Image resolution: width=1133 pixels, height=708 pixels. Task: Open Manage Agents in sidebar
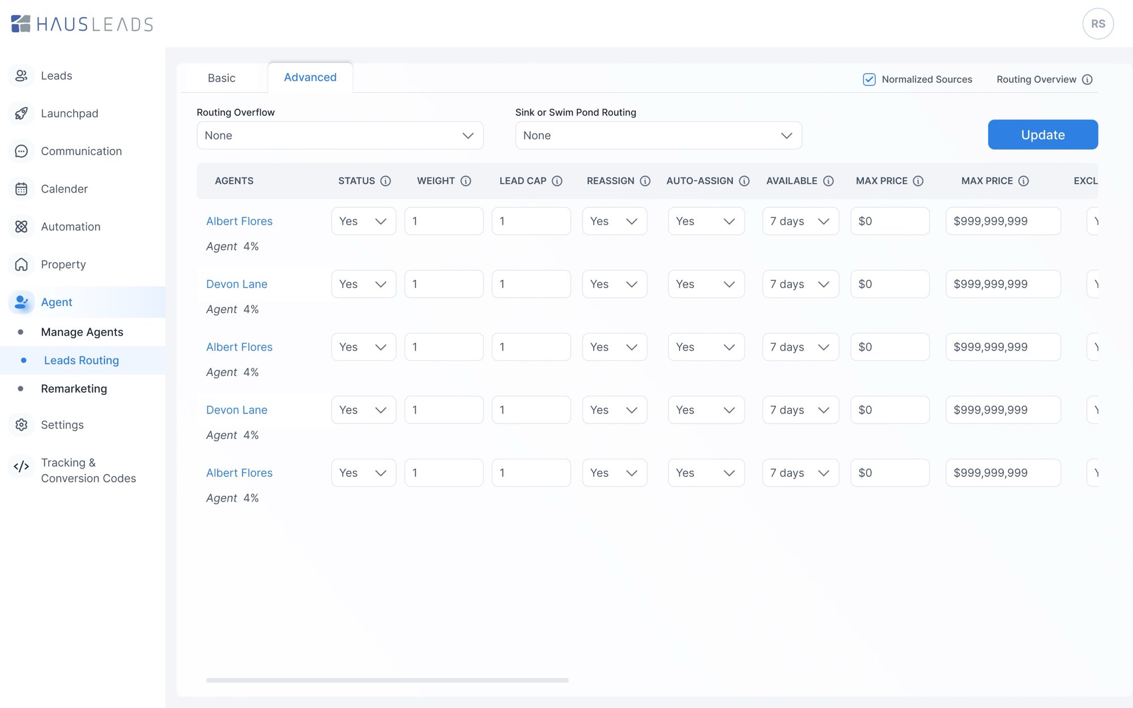(82, 332)
